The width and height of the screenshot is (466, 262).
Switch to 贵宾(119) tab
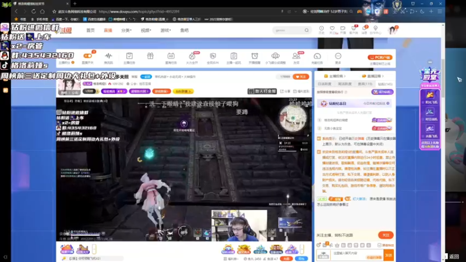coord(365,84)
